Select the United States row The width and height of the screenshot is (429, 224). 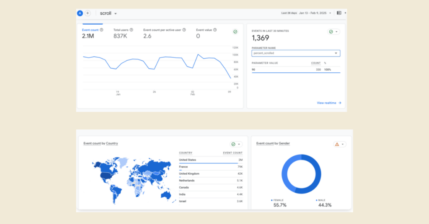coord(211,160)
